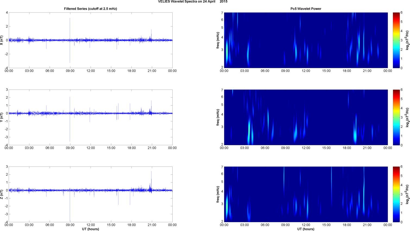Click the "X (nT)" axis label
The image size is (410, 231).
click(2, 40)
